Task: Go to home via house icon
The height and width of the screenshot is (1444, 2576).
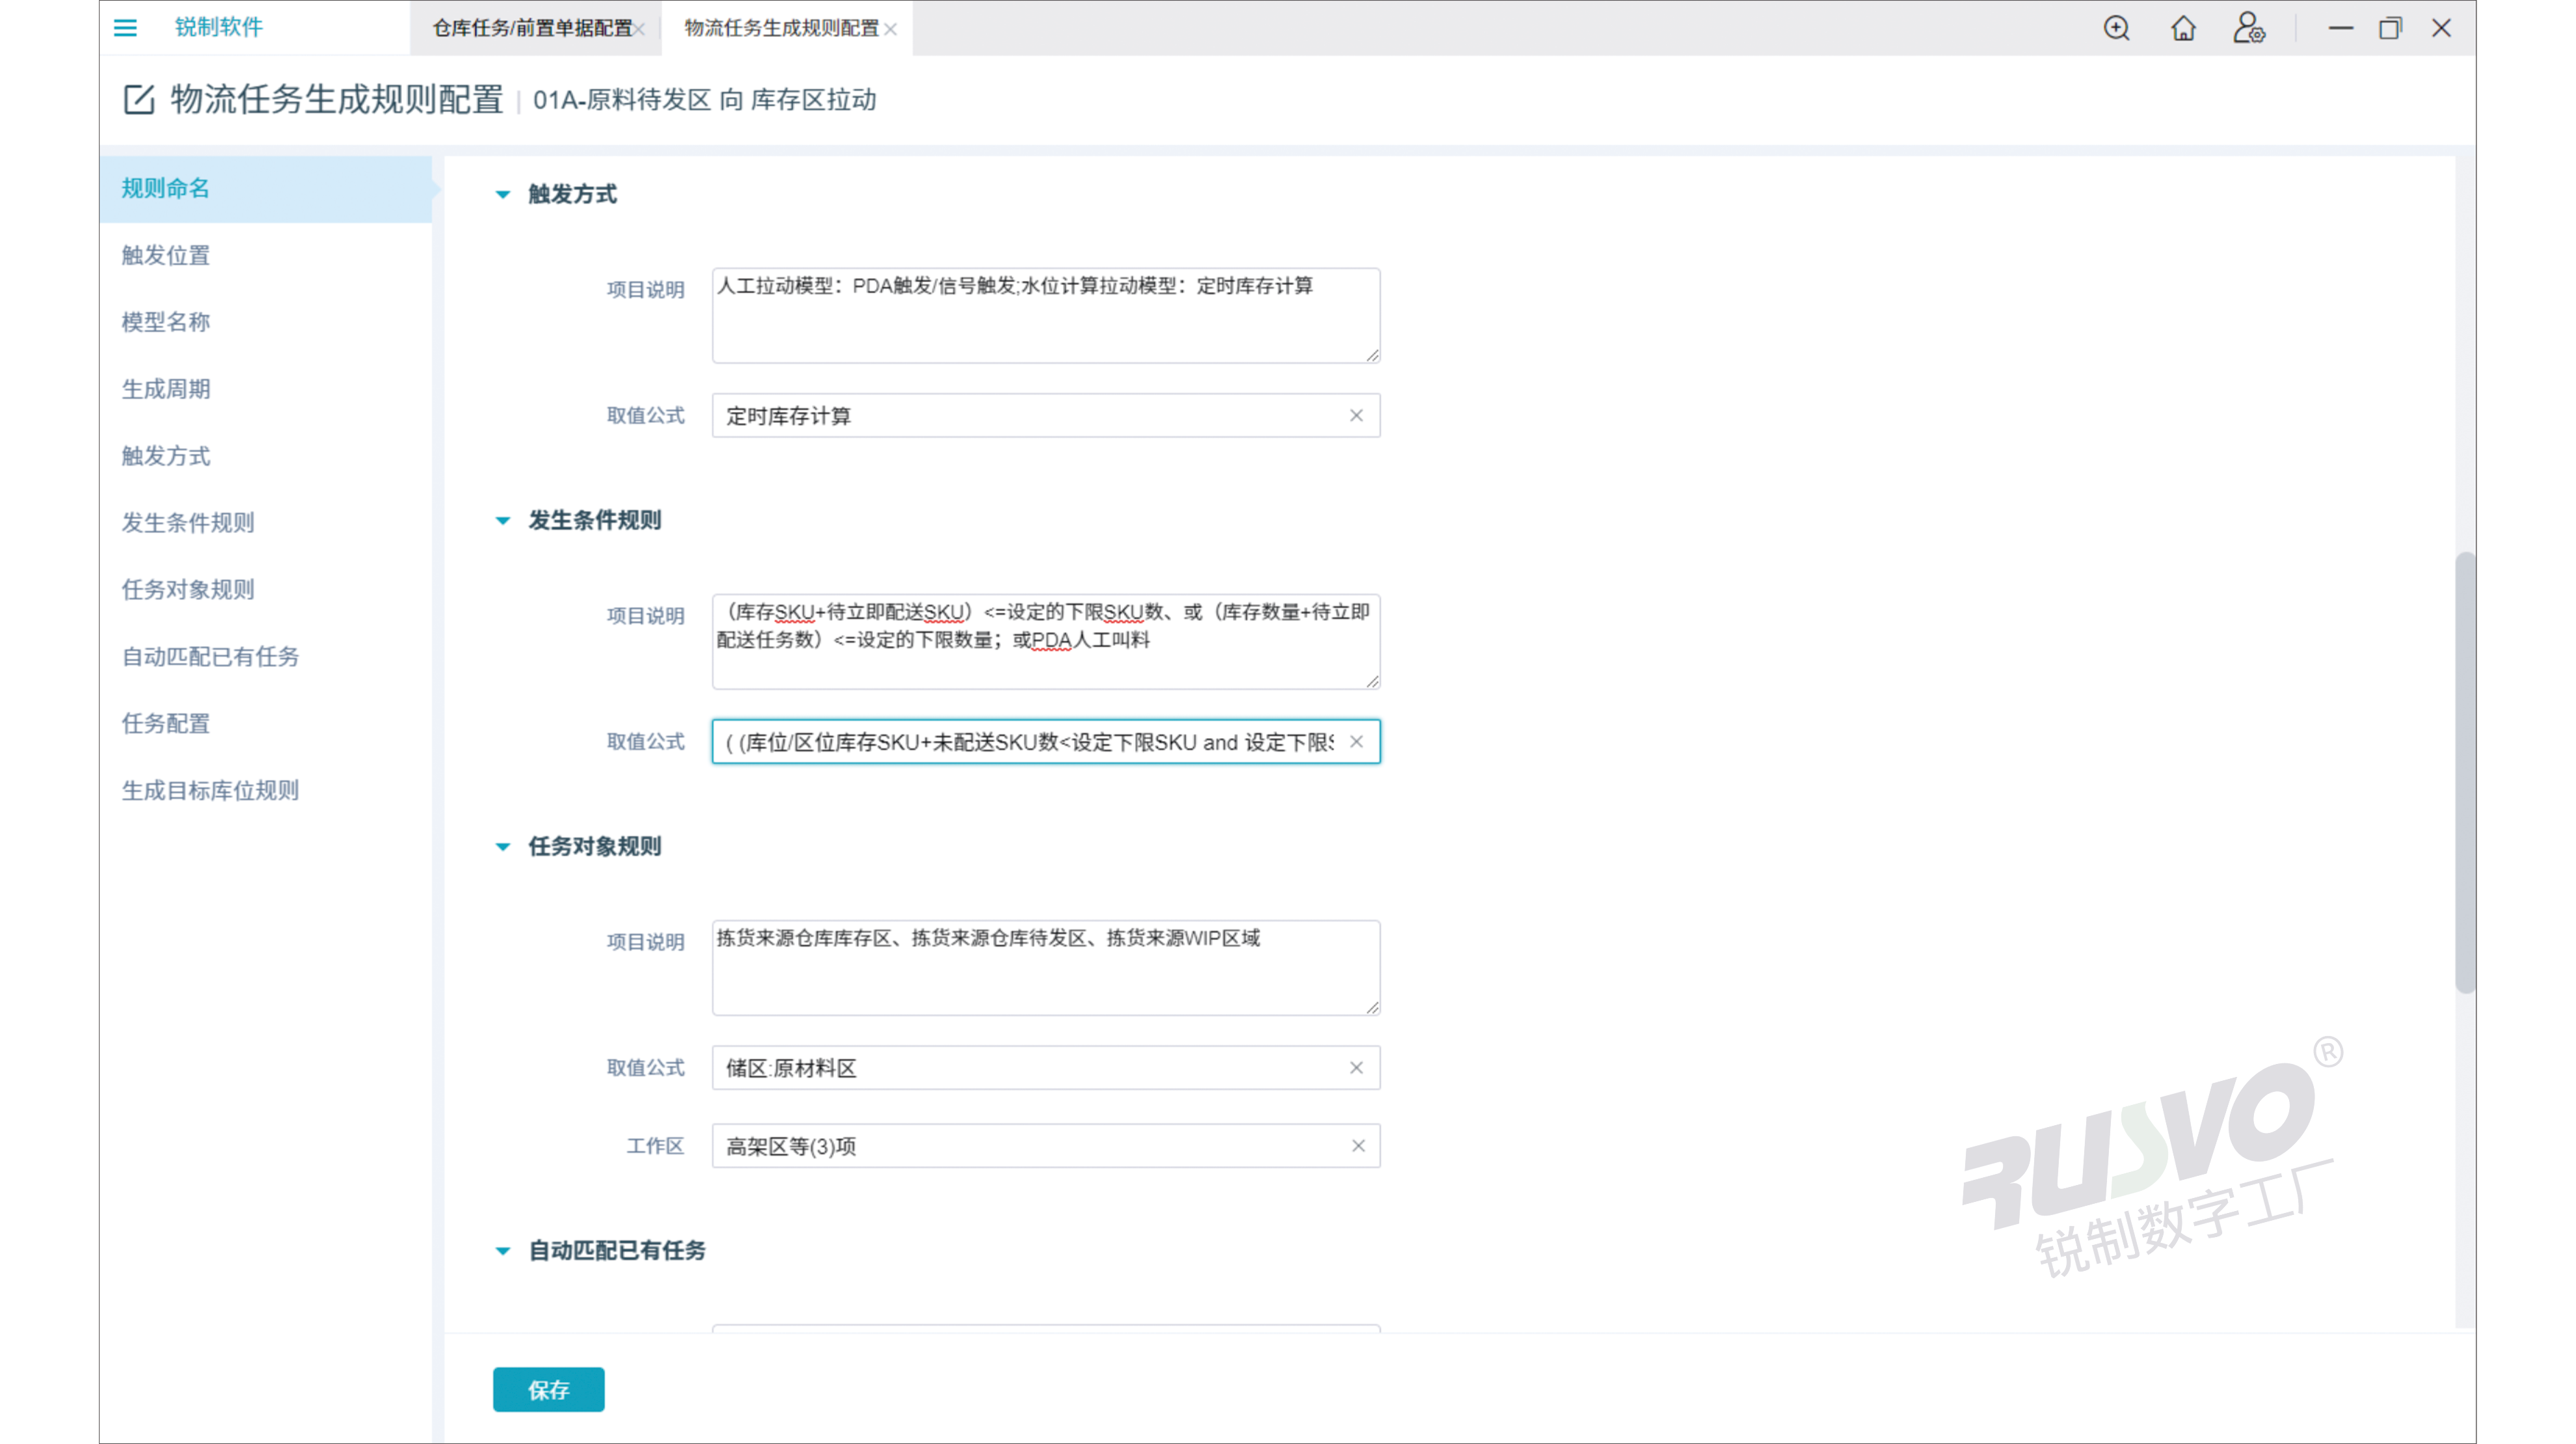Action: (x=2183, y=28)
